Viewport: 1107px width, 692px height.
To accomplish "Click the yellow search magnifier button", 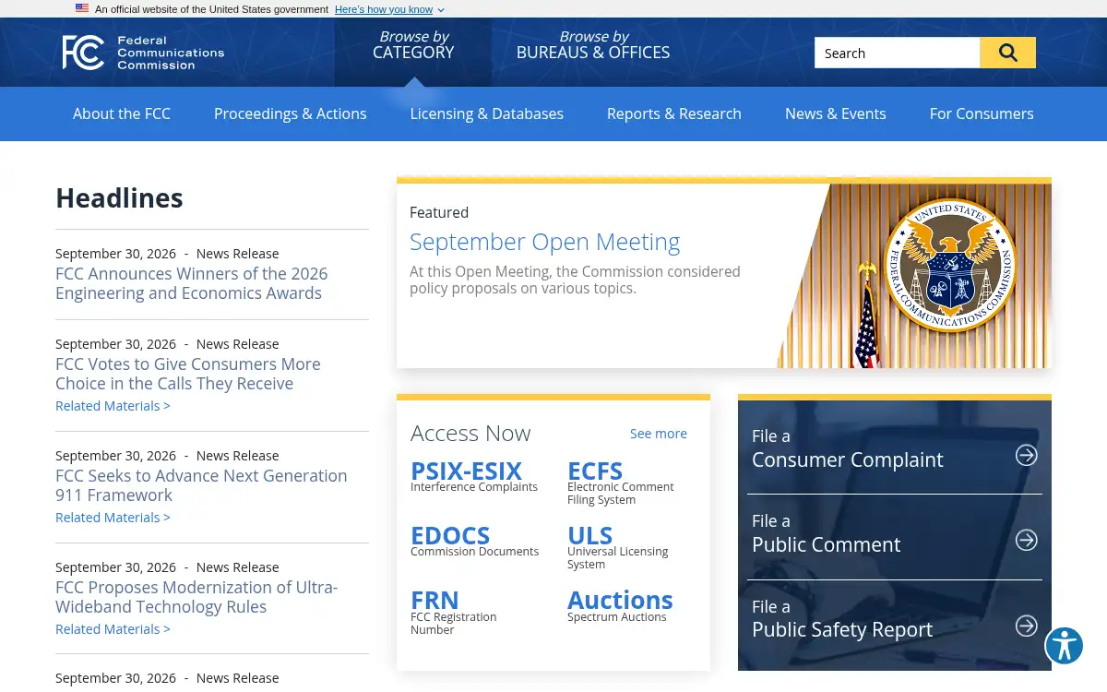I will (x=1007, y=53).
